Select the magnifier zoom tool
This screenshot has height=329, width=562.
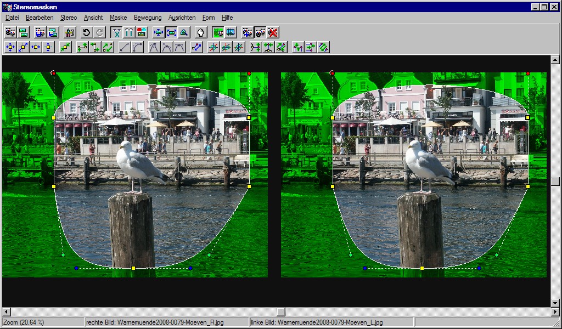click(183, 32)
